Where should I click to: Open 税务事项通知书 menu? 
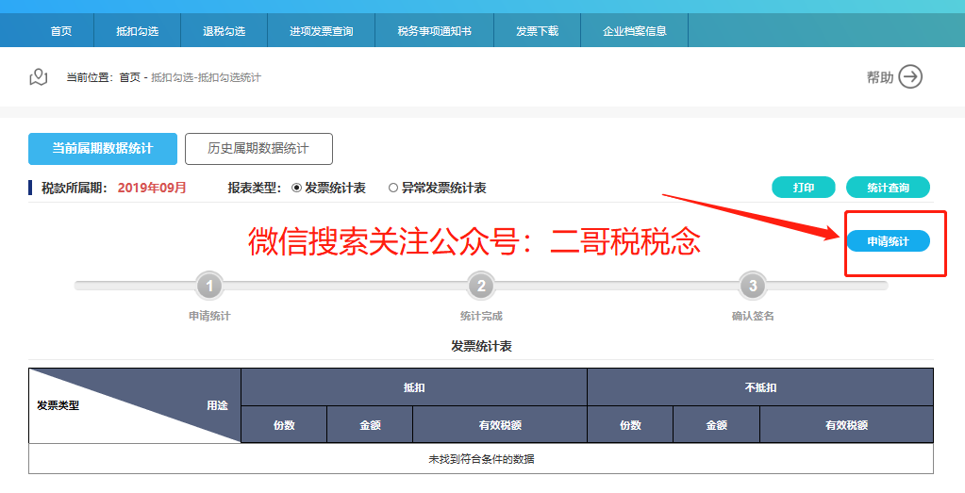pos(435,31)
